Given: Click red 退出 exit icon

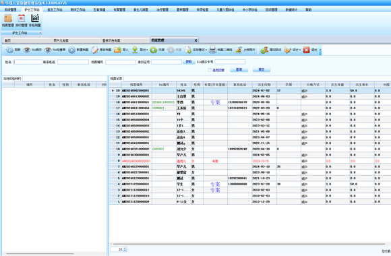Looking at the screenshot, I should click(x=307, y=50).
